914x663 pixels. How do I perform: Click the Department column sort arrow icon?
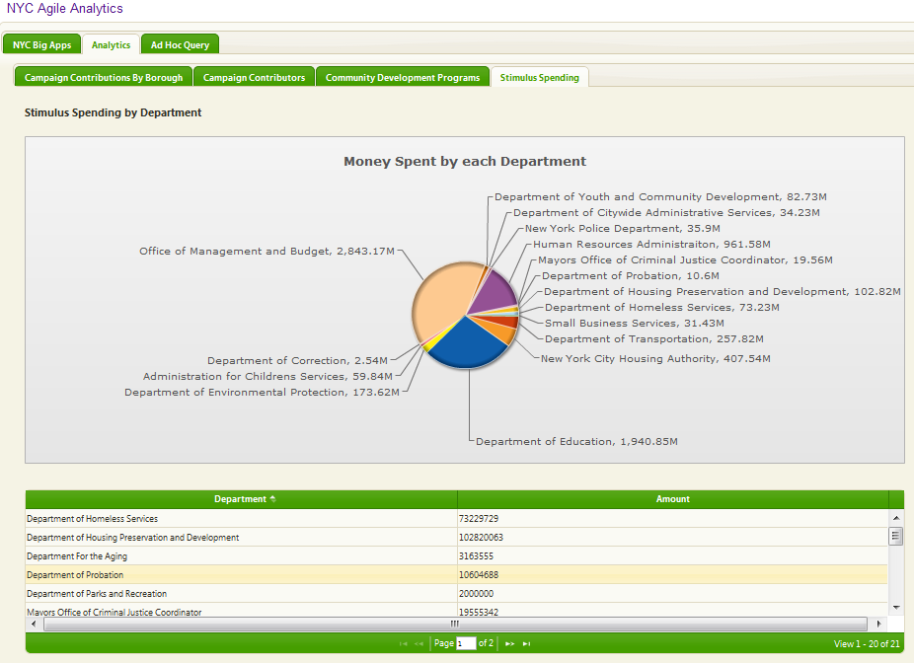pyautogui.click(x=272, y=499)
